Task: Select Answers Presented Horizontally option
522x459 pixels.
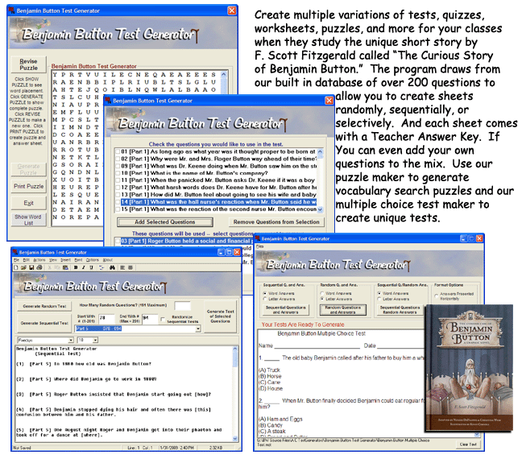Action: (x=436, y=296)
